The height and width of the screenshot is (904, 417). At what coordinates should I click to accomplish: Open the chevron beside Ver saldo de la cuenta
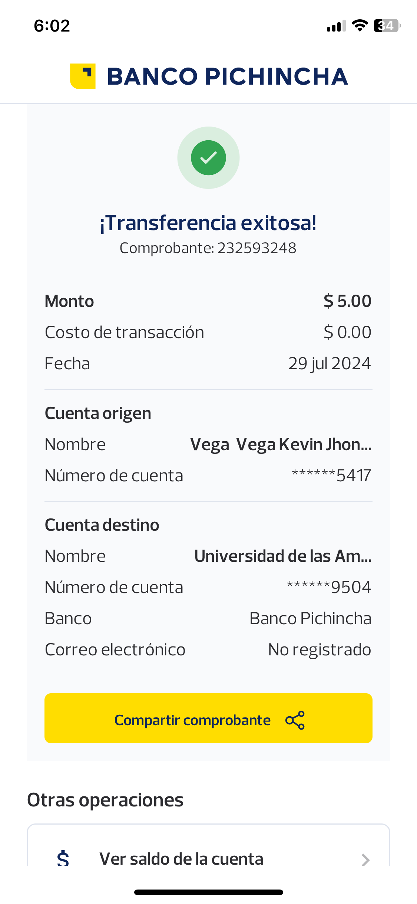click(365, 859)
